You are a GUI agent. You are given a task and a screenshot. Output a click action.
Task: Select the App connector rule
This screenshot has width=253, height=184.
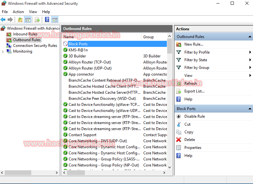pos(81,74)
